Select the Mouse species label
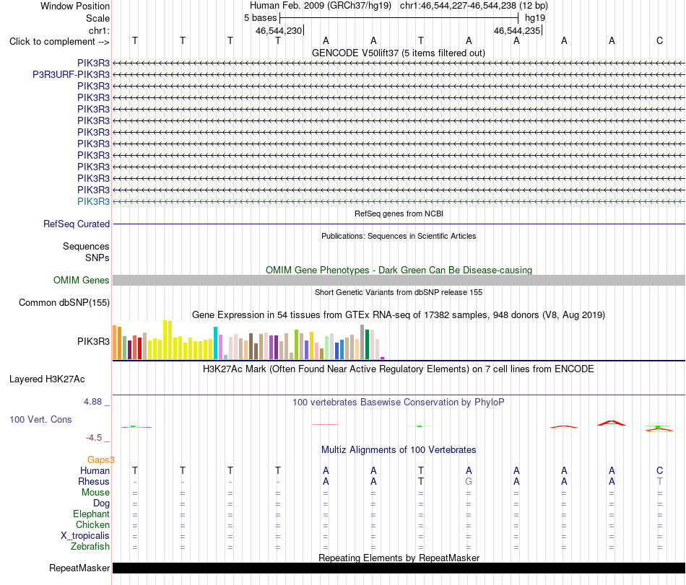 coord(95,492)
